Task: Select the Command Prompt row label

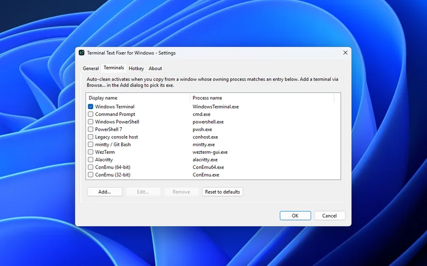Action: [115, 114]
